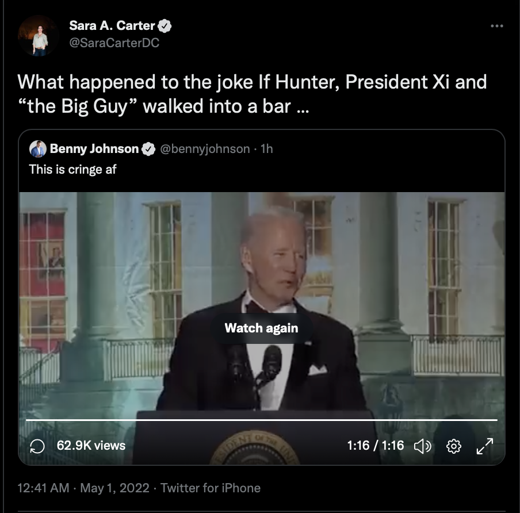Open Sara A. Carter's profile name
Viewport: 520px width, 513px height.
tap(112, 25)
